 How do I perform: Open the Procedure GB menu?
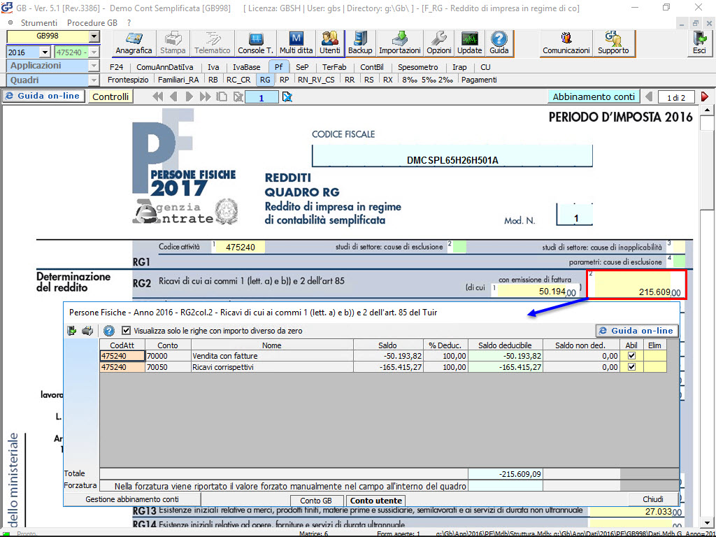coord(92,23)
